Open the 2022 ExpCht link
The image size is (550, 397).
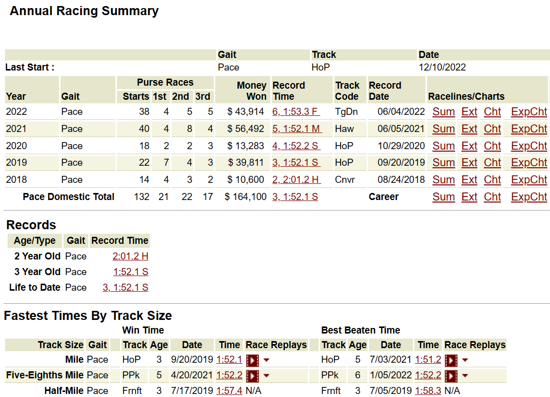(529, 112)
